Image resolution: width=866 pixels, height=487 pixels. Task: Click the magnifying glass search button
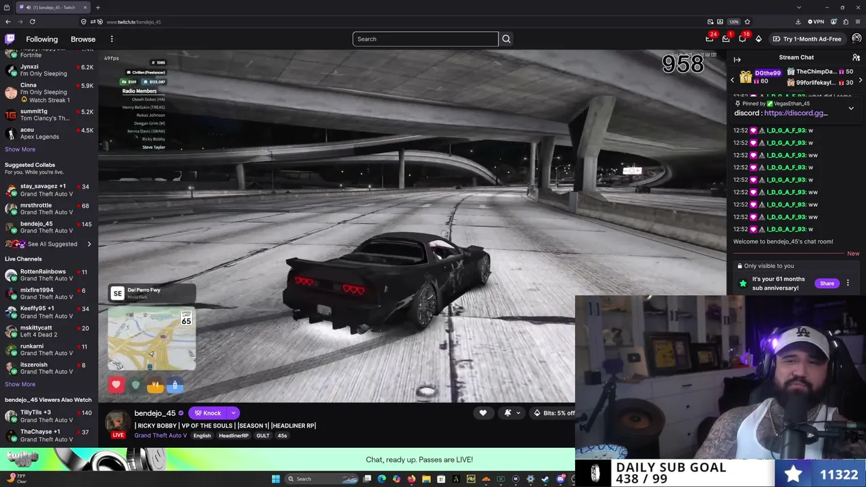tap(506, 39)
